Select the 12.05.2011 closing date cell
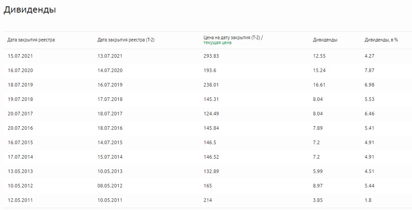Screen dimensions: 412x210 (x=20, y=200)
